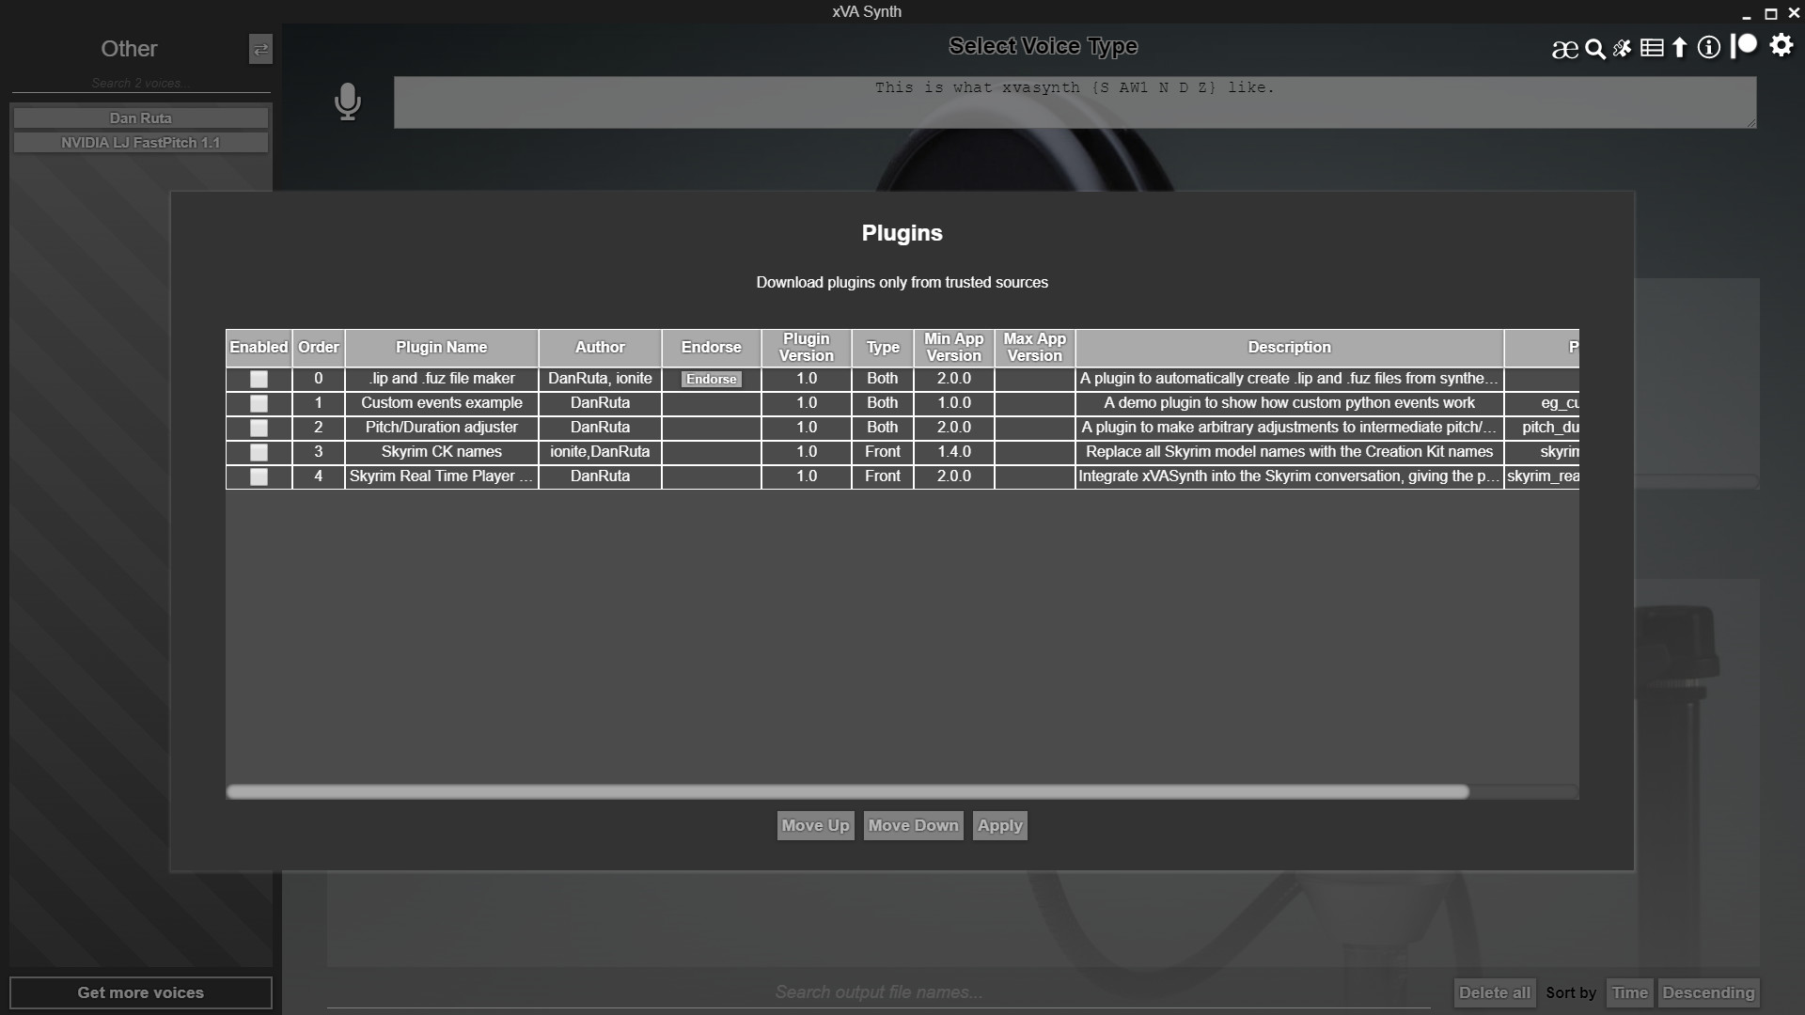Enable the Skyrim Real Time Player plugin
The width and height of the screenshot is (1805, 1015).
(x=258, y=476)
